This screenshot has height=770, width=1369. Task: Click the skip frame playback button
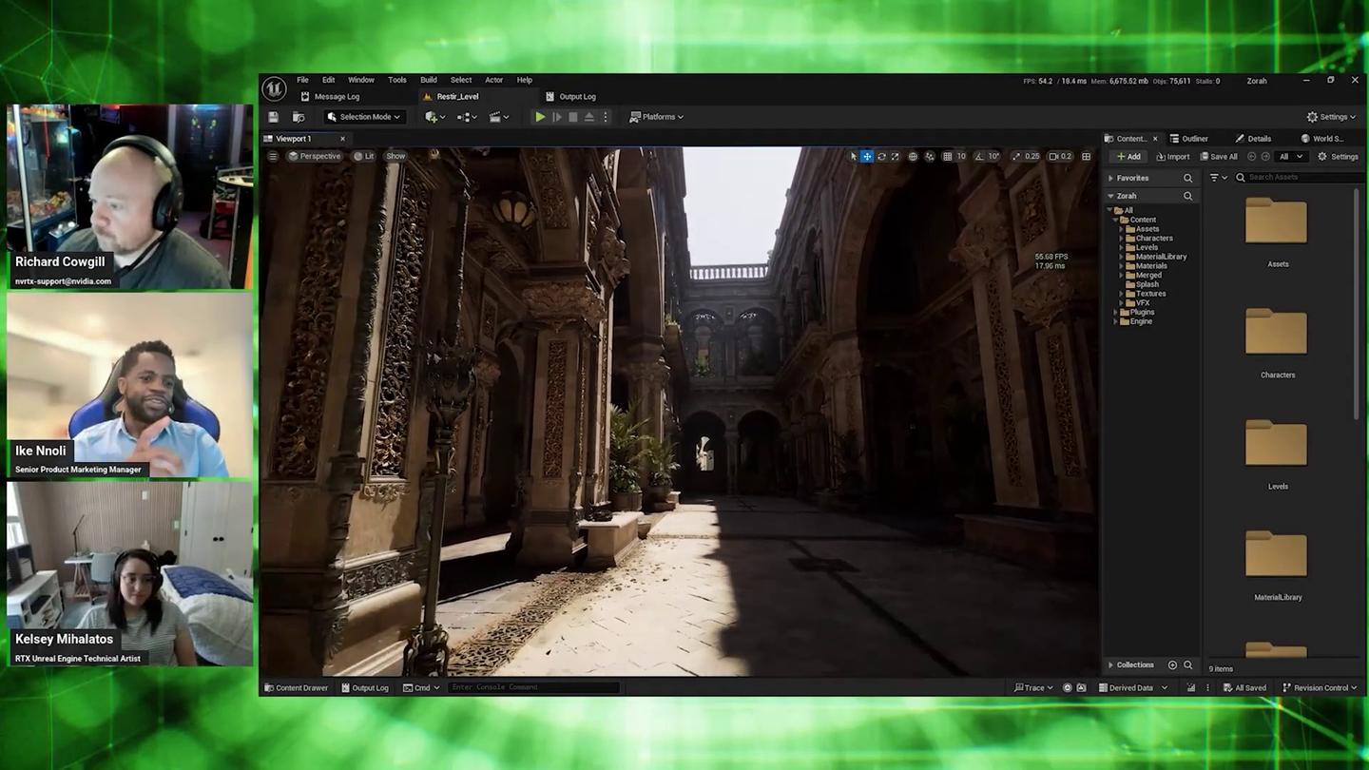[557, 117]
